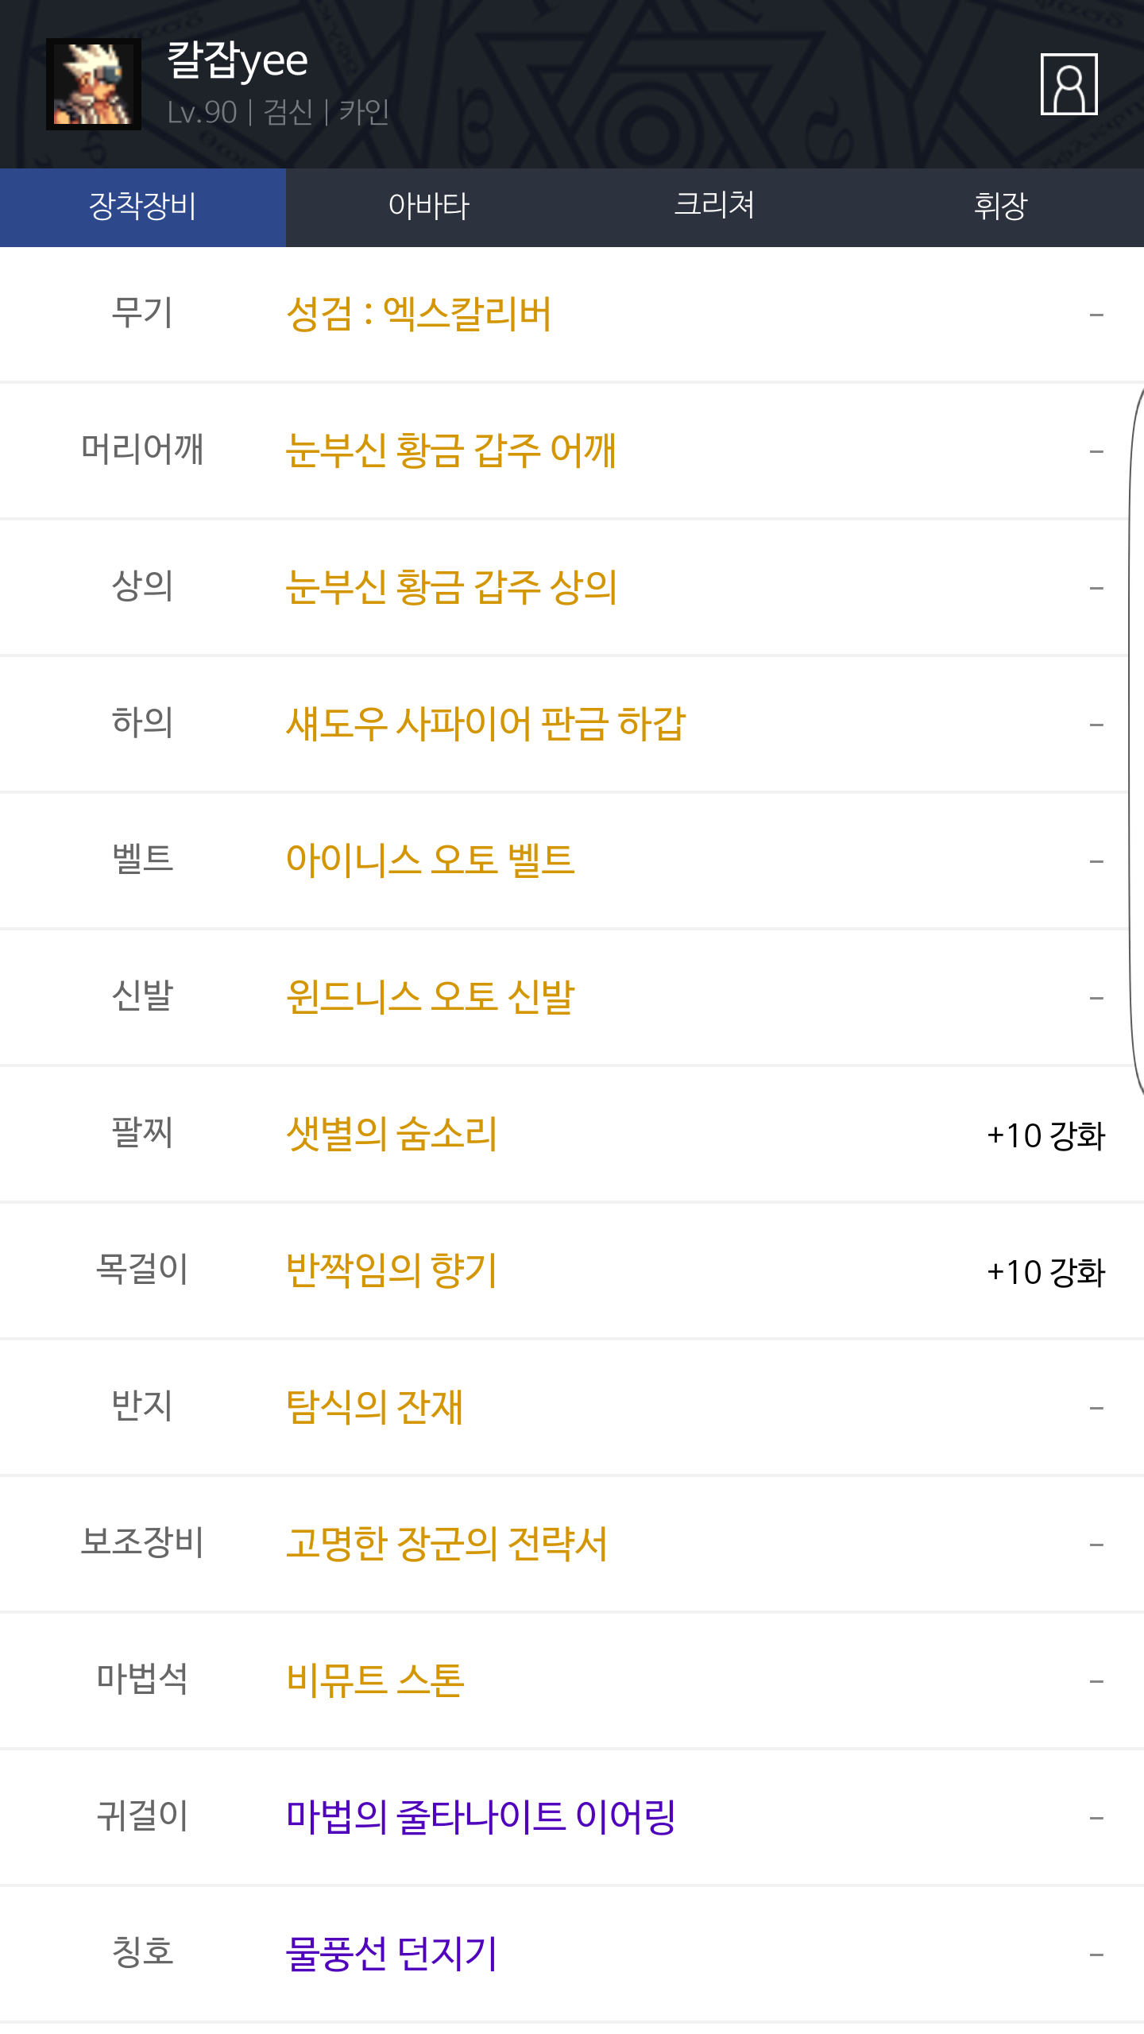
Task: Select the 장착장비 tab
Action: pyautogui.click(x=143, y=207)
